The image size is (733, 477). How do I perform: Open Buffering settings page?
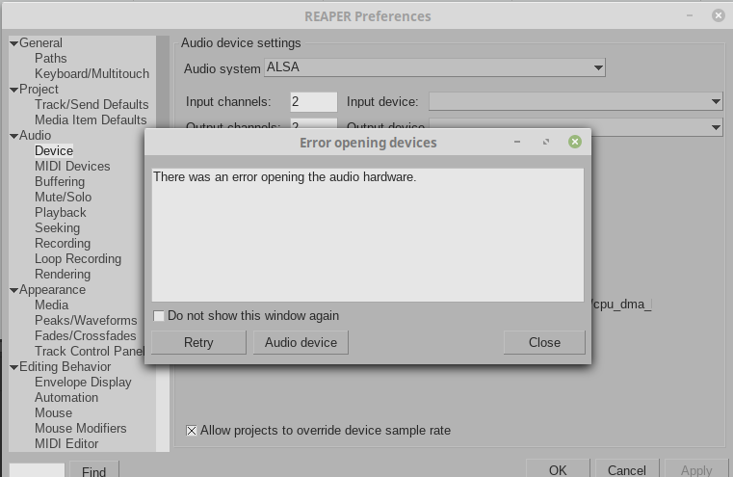pos(60,182)
